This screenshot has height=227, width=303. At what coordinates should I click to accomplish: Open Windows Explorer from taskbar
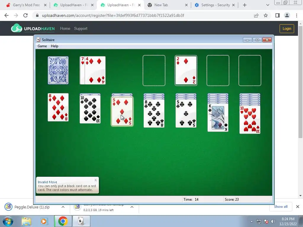26,221
